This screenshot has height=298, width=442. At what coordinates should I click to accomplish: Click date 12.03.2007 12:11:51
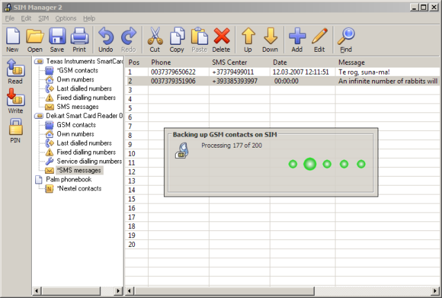point(300,72)
